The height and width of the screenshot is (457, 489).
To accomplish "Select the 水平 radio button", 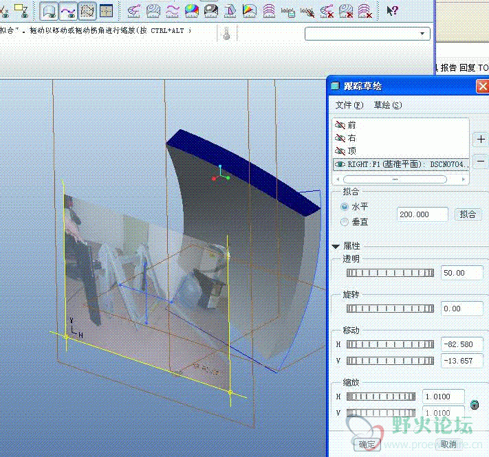I will (345, 207).
